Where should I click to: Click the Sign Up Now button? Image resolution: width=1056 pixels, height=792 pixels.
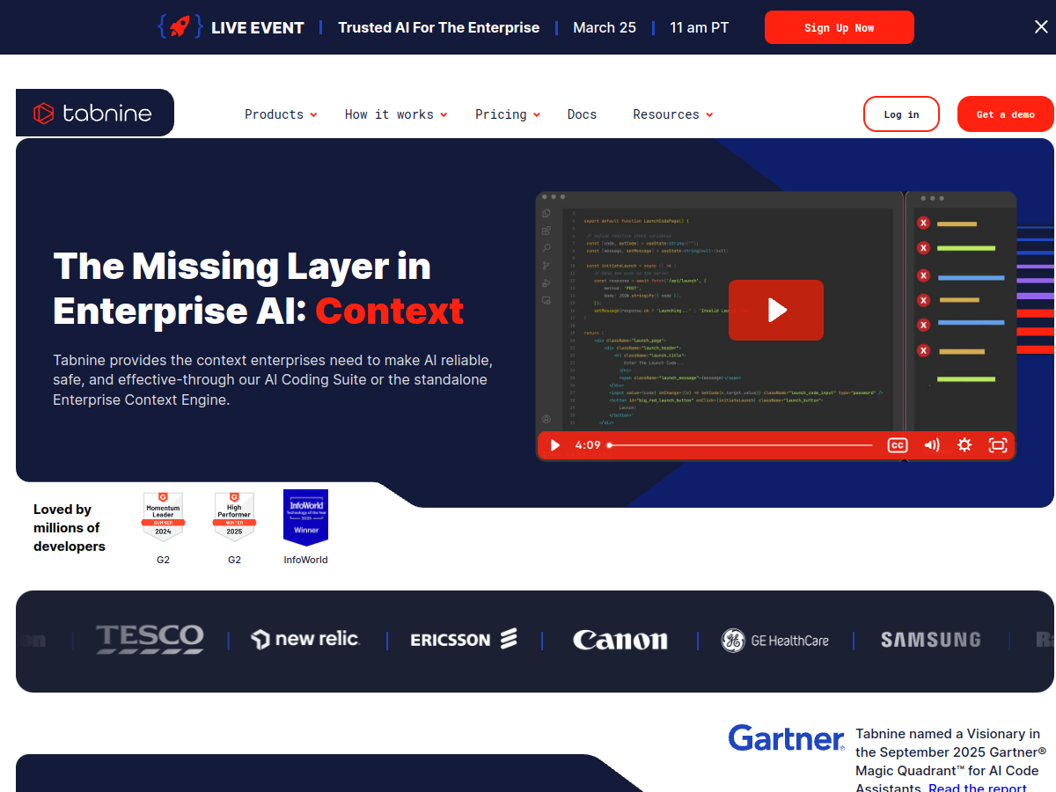coord(839,27)
